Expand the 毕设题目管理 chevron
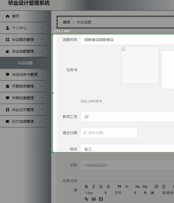 [x=42, y=40]
